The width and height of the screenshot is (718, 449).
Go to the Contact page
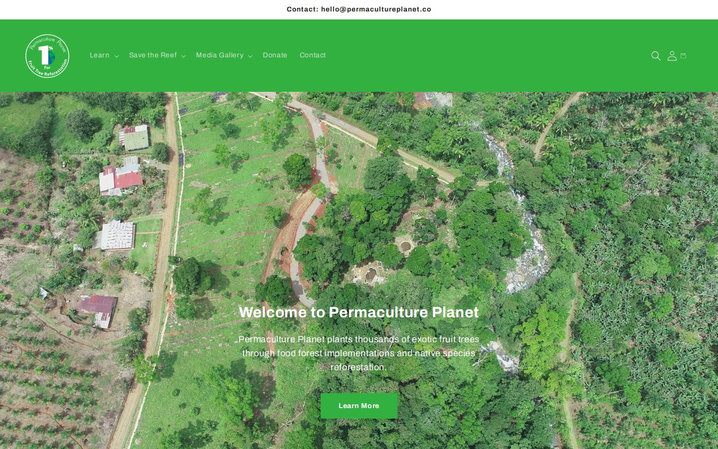tap(313, 55)
